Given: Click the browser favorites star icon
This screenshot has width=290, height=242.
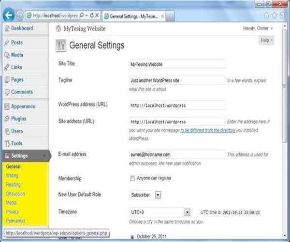Looking at the screenshot, I should 274,15.
